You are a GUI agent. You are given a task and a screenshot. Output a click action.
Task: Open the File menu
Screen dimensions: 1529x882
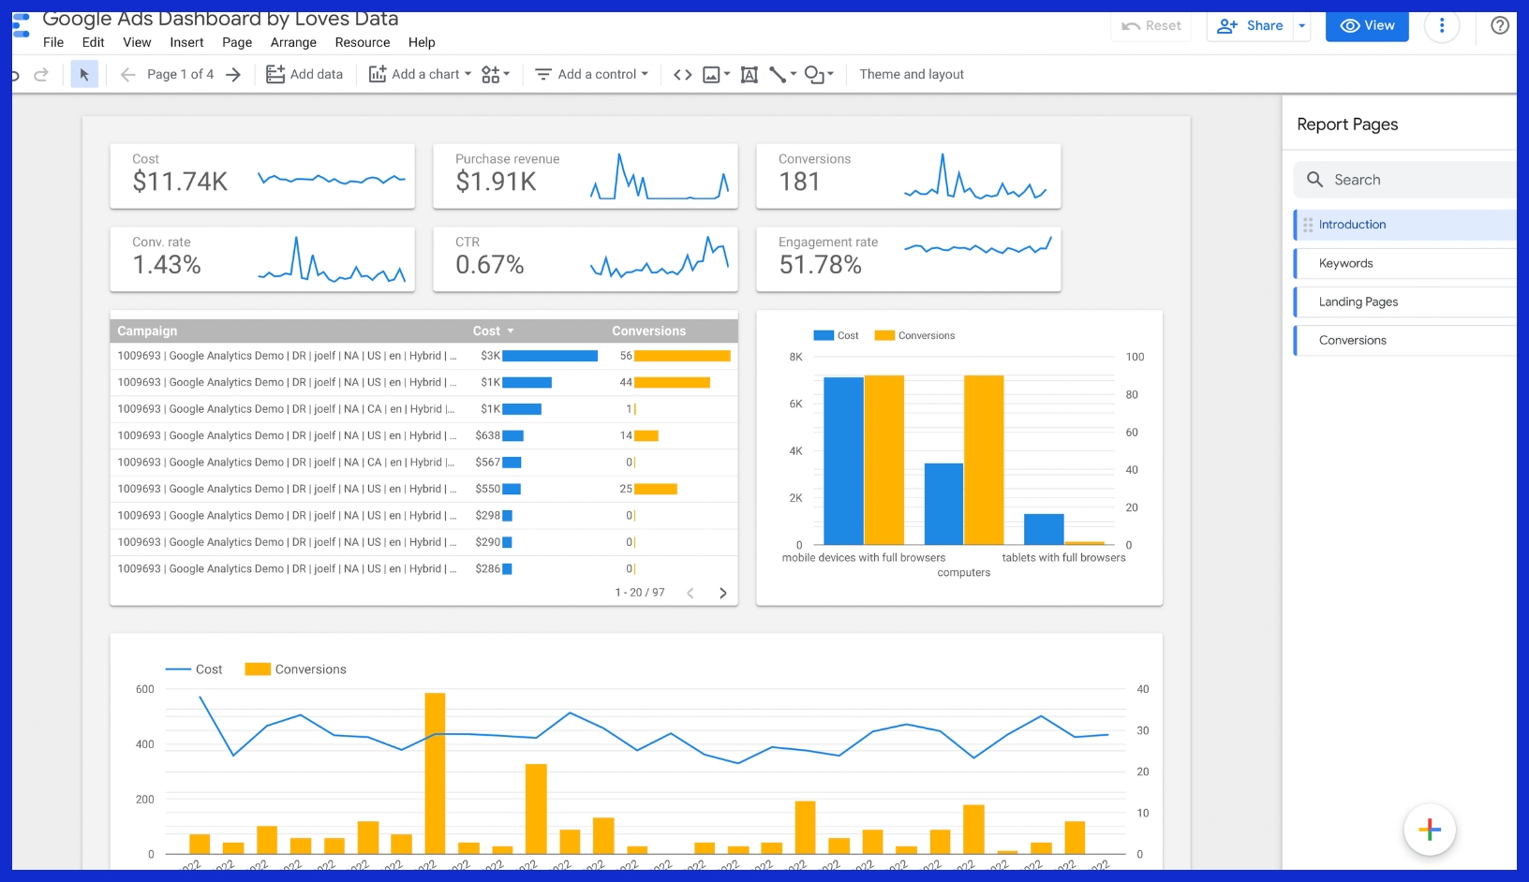tap(53, 42)
